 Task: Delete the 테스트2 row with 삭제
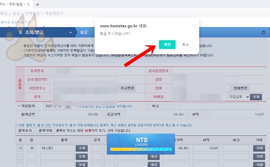pos(259,148)
